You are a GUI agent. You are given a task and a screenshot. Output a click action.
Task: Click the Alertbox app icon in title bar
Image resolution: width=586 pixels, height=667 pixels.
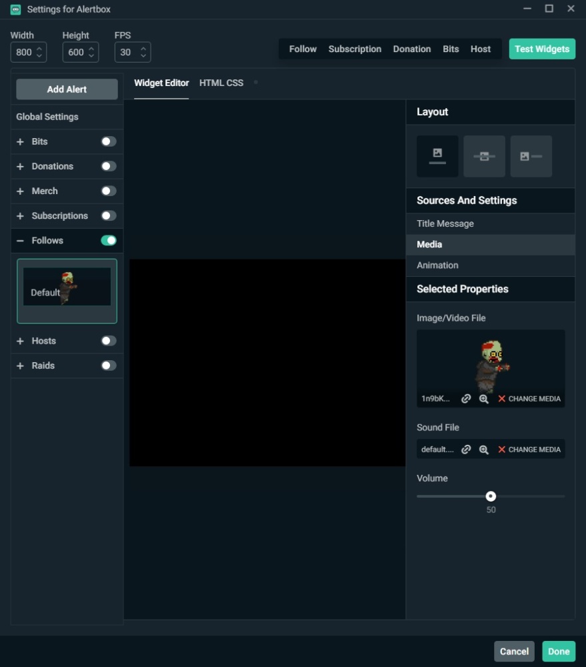tap(16, 9)
